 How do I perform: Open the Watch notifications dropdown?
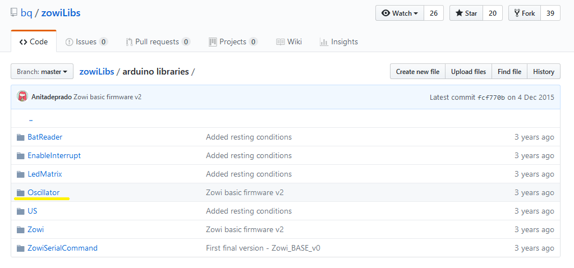pos(399,13)
